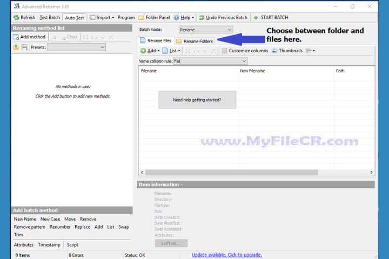Viewport: 389px width, 259px height.
Task: Open Name collision rule dropdown
Action: tap(210, 61)
